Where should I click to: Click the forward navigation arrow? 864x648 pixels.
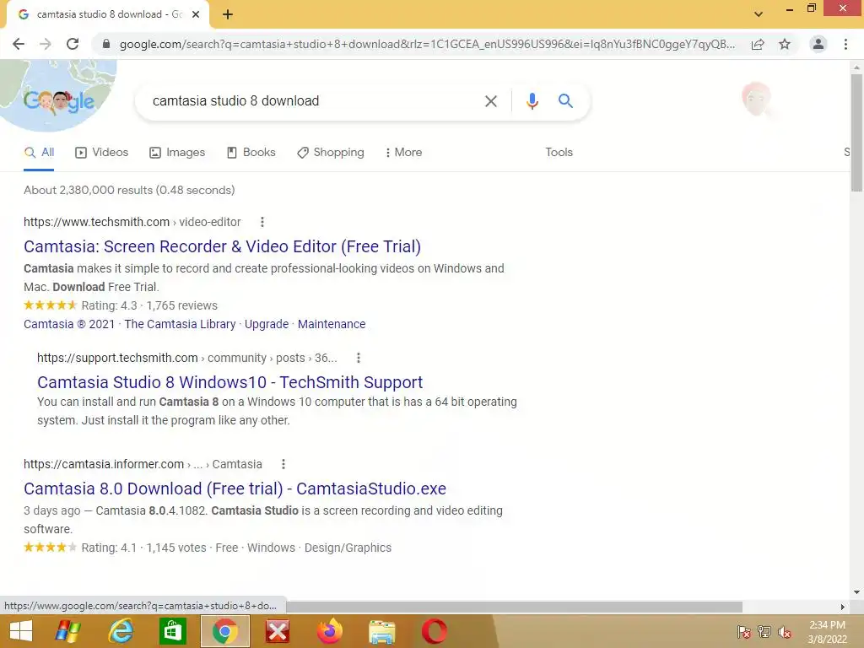click(x=46, y=44)
